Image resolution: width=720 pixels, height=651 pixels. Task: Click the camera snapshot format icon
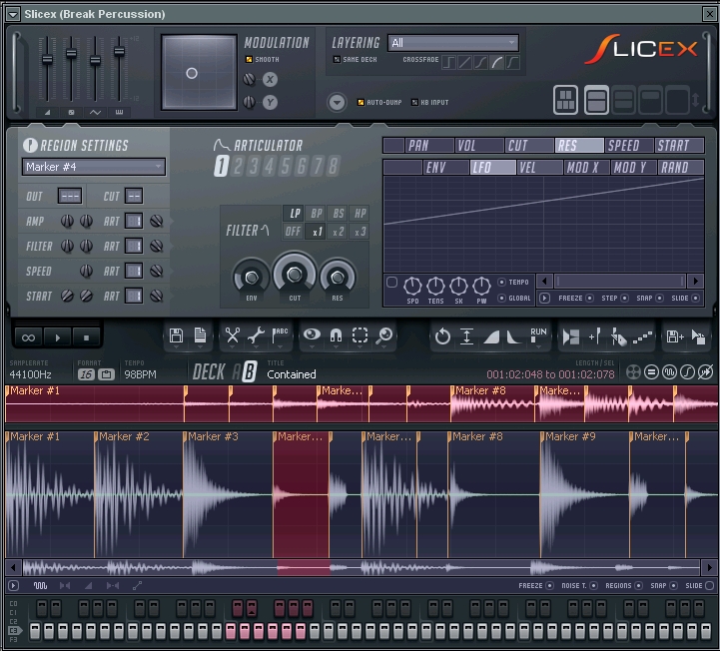click(x=107, y=374)
